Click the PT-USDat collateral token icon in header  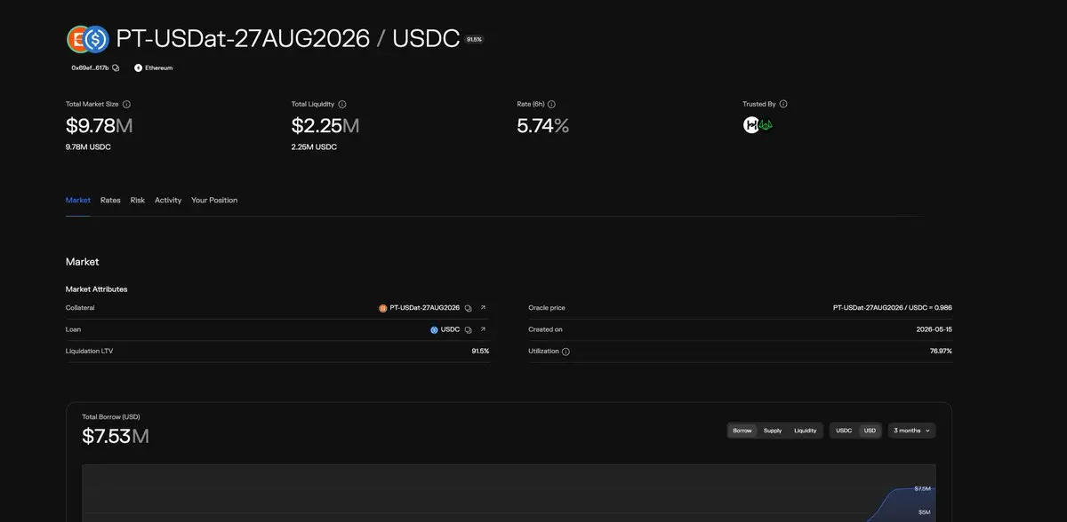click(80, 39)
